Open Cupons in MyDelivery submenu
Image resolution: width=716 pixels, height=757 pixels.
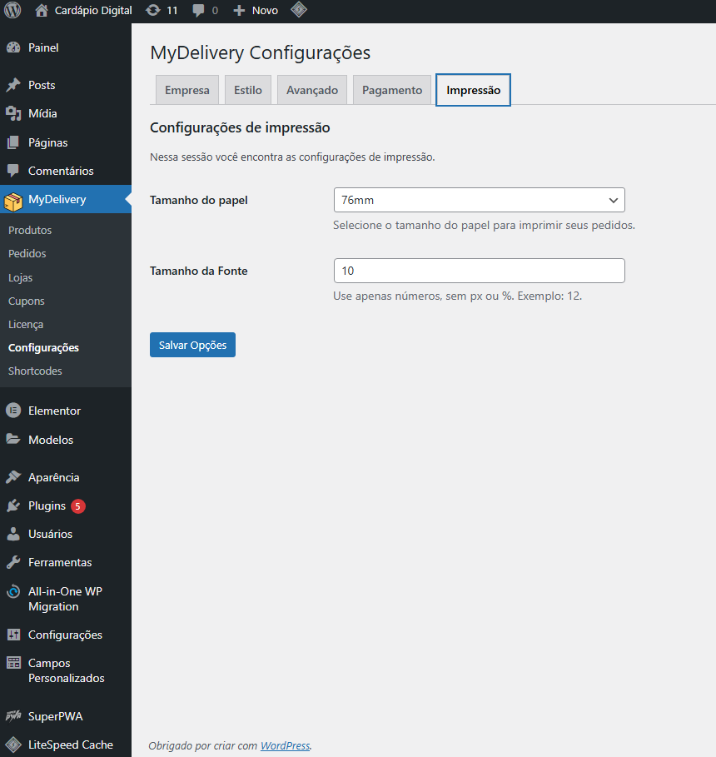(x=27, y=301)
